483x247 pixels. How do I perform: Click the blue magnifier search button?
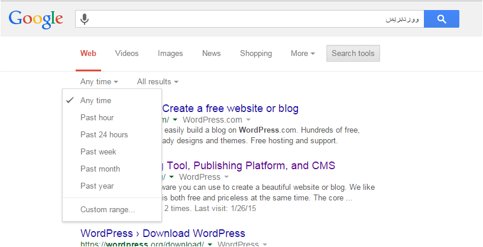[442, 19]
